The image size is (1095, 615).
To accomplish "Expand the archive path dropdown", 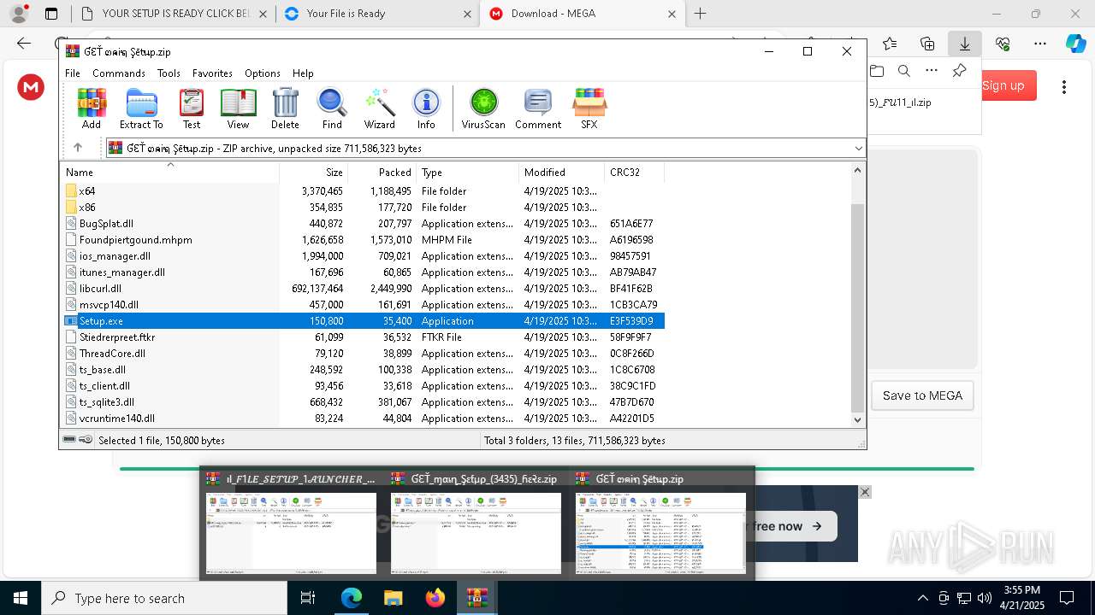I will coord(858,149).
